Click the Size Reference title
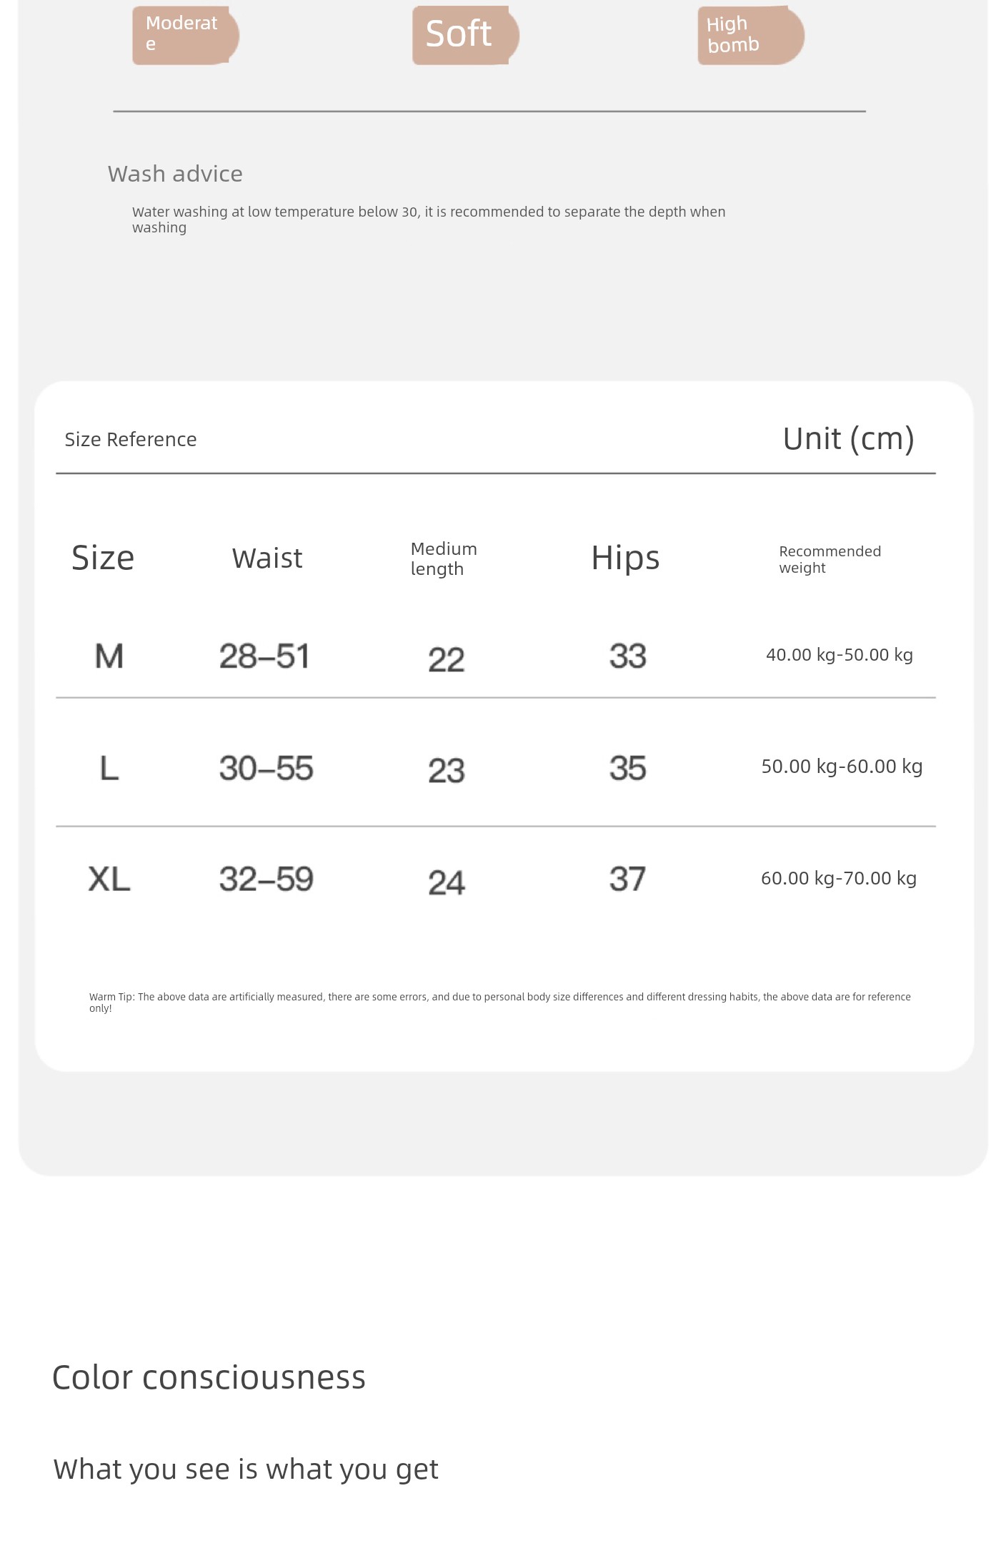The width and height of the screenshot is (1006, 1556). (x=131, y=439)
